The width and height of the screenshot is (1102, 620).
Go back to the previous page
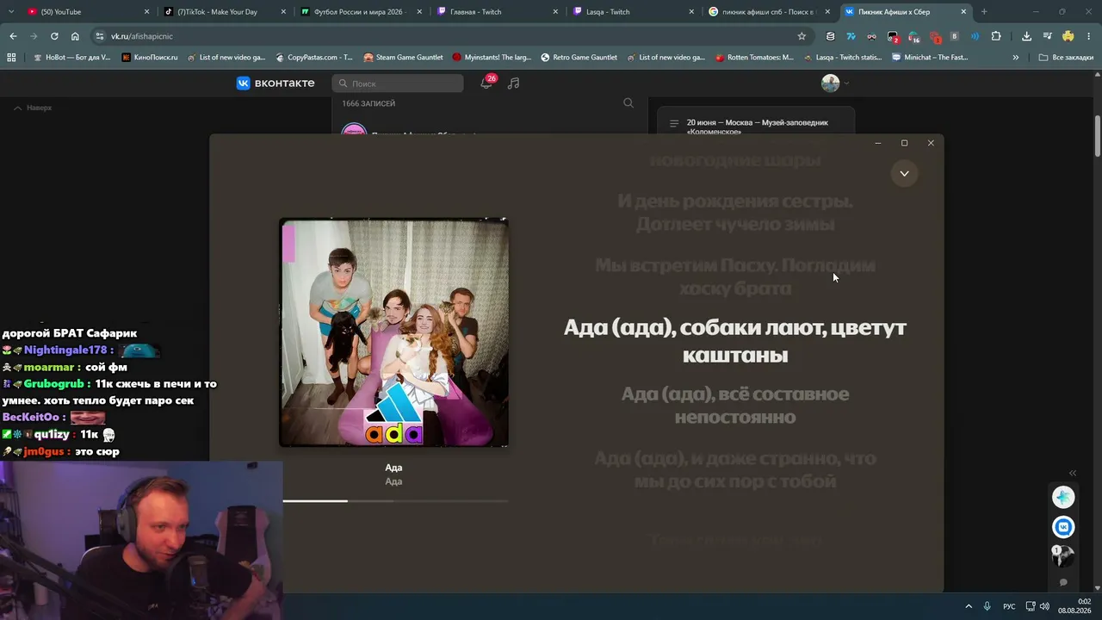tap(13, 36)
